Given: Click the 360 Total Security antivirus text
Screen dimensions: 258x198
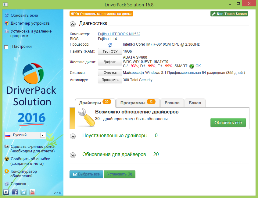Looking at the screenshot, I should coord(138,80).
